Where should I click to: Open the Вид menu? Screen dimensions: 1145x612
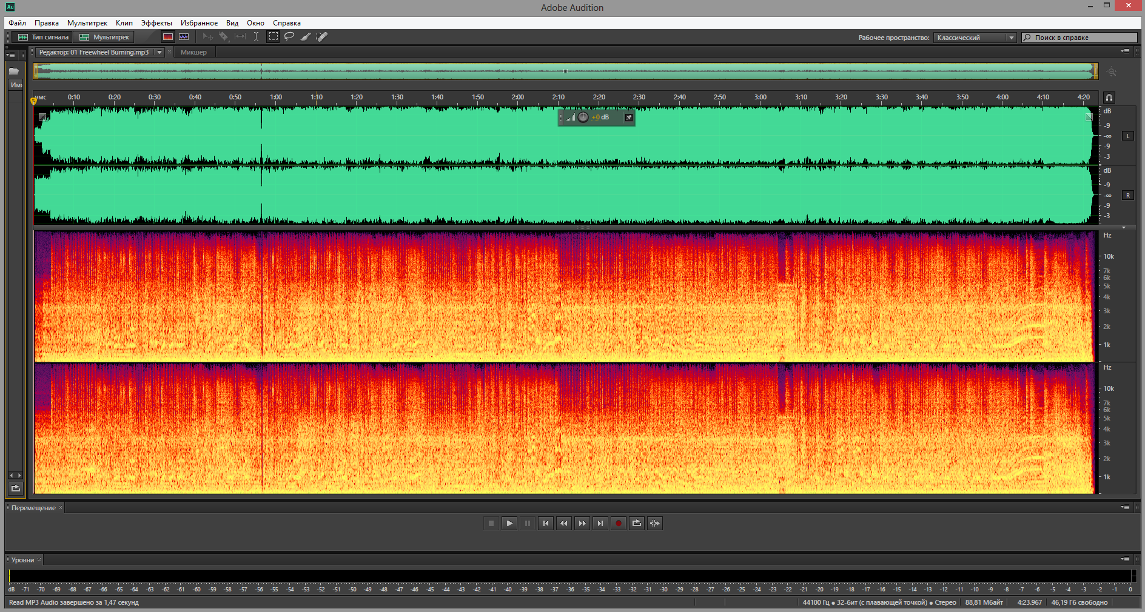[x=232, y=23]
